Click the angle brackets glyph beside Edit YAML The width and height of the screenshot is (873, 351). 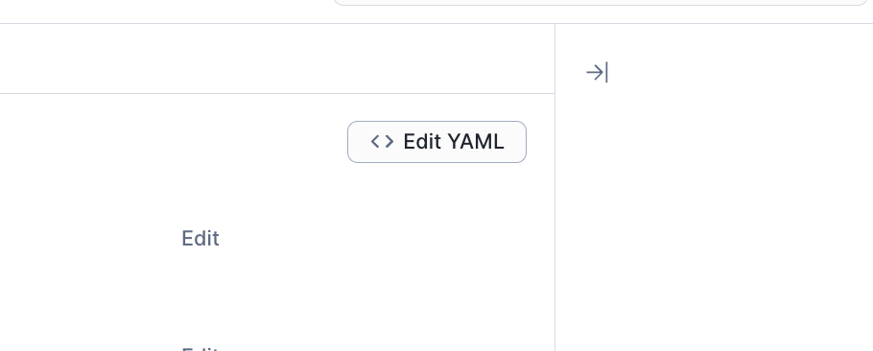pyautogui.click(x=383, y=142)
